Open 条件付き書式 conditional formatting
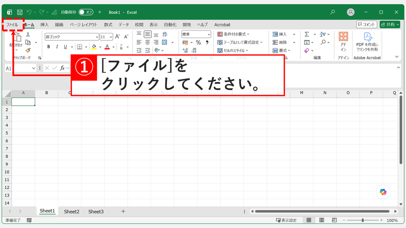Screen dimensions: 406x228 pos(233,34)
